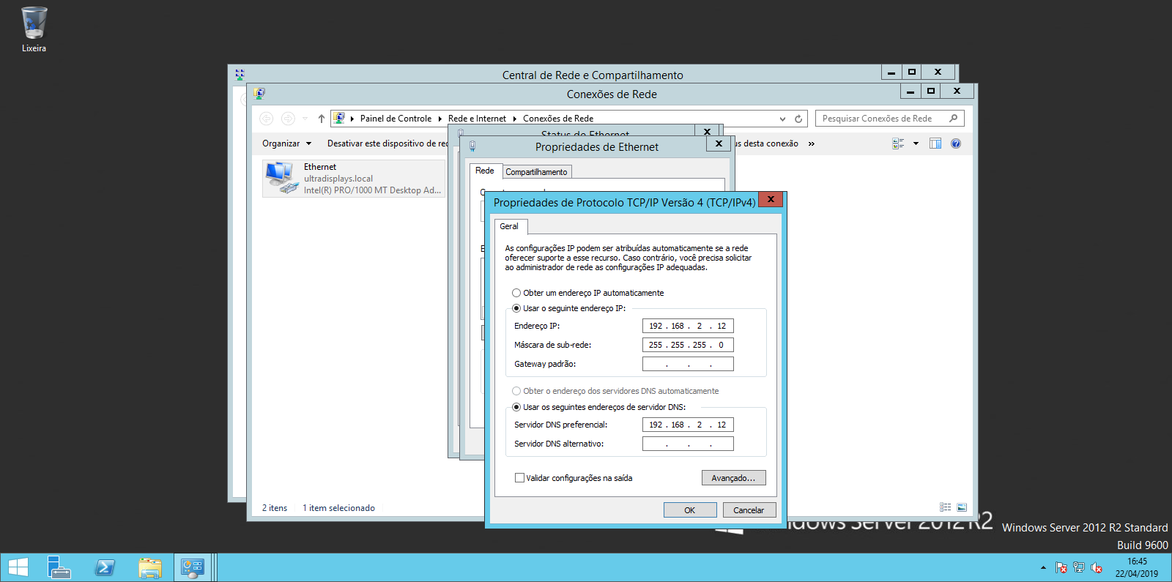1172x582 pixels.
Task: Open Server Manager from taskbar
Action: point(59,567)
